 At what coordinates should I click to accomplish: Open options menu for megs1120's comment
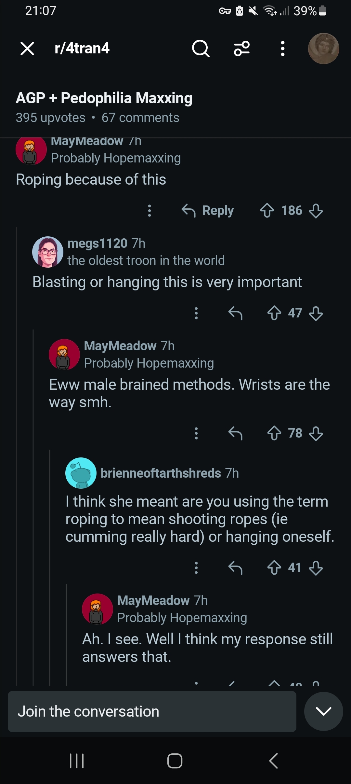point(196,313)
